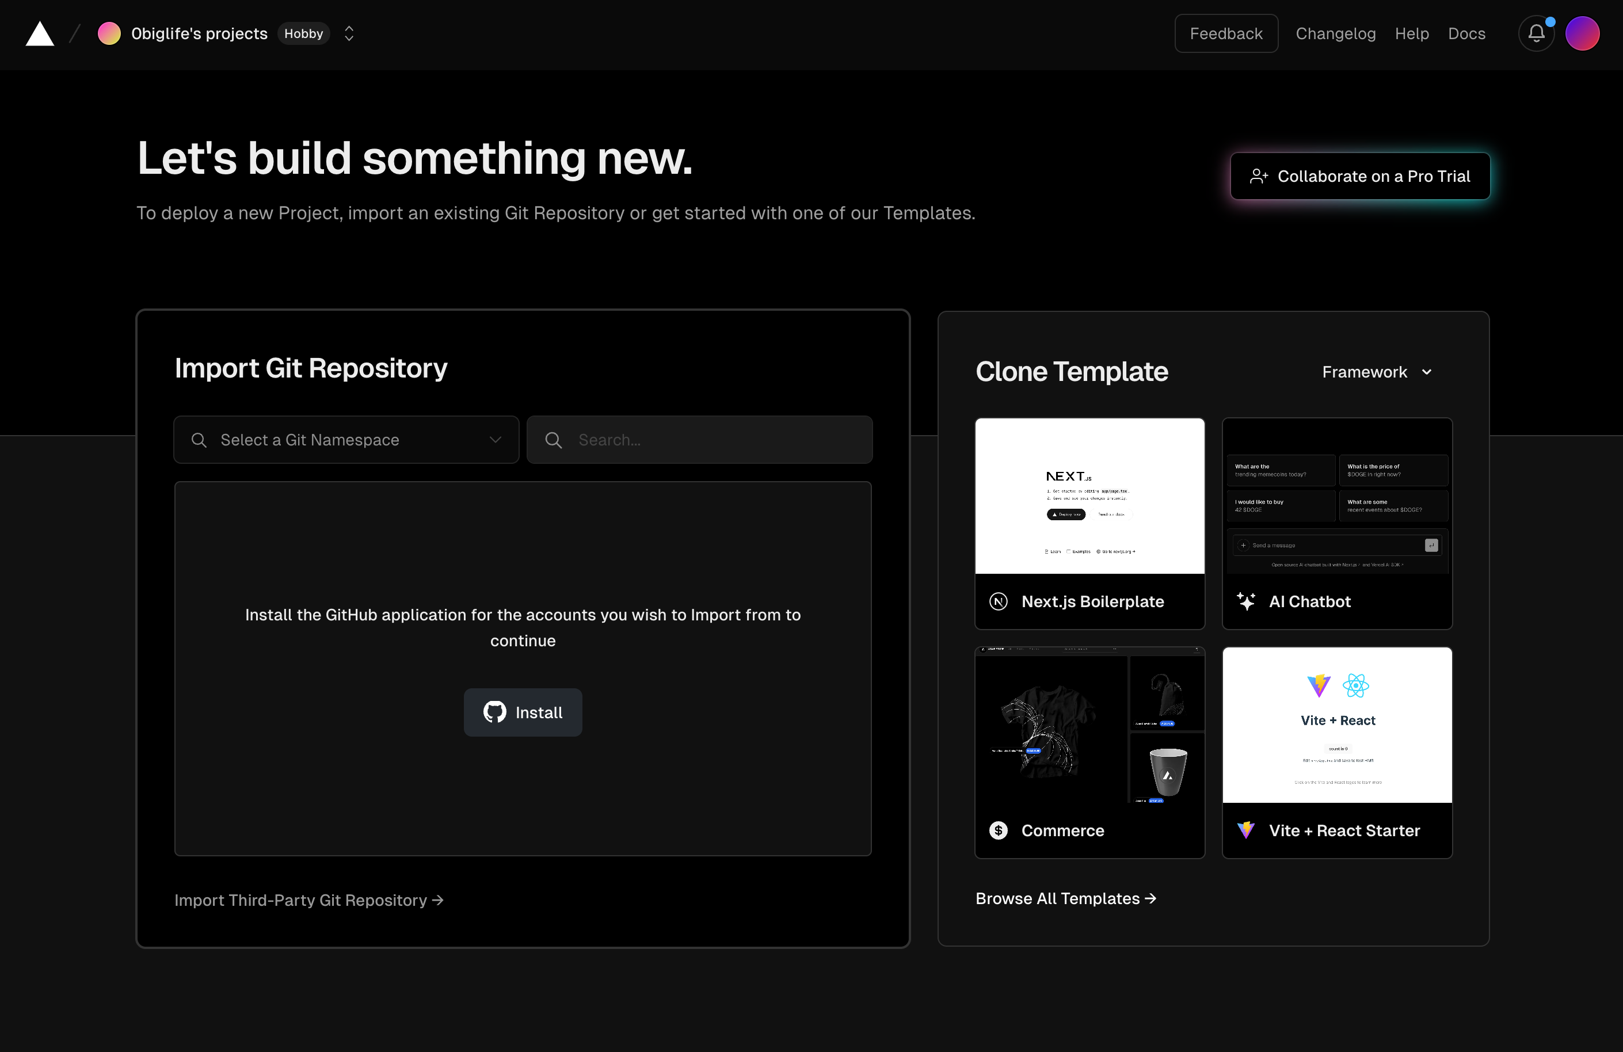Open the Next.js Boilerplate template preview

tap(1089, 496)
